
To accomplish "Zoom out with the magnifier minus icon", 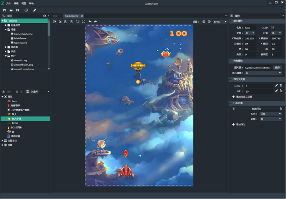I will click(210, 22).
